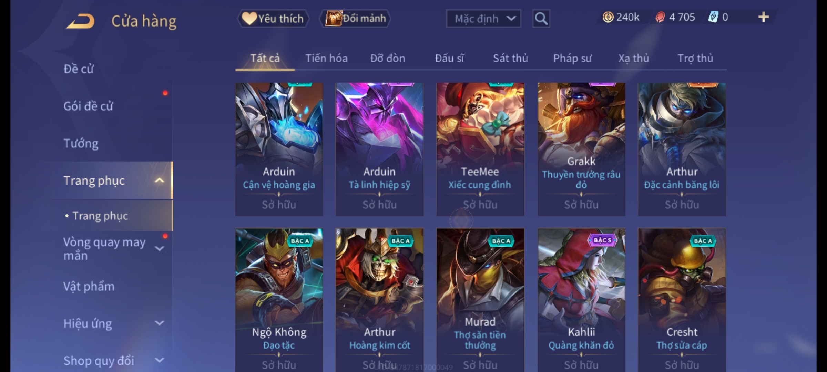This screenshot has height=372, width=827.
Task: Expand the Vòng quay may mắn section
Action: pyautogui.click(x=159, y=248)
